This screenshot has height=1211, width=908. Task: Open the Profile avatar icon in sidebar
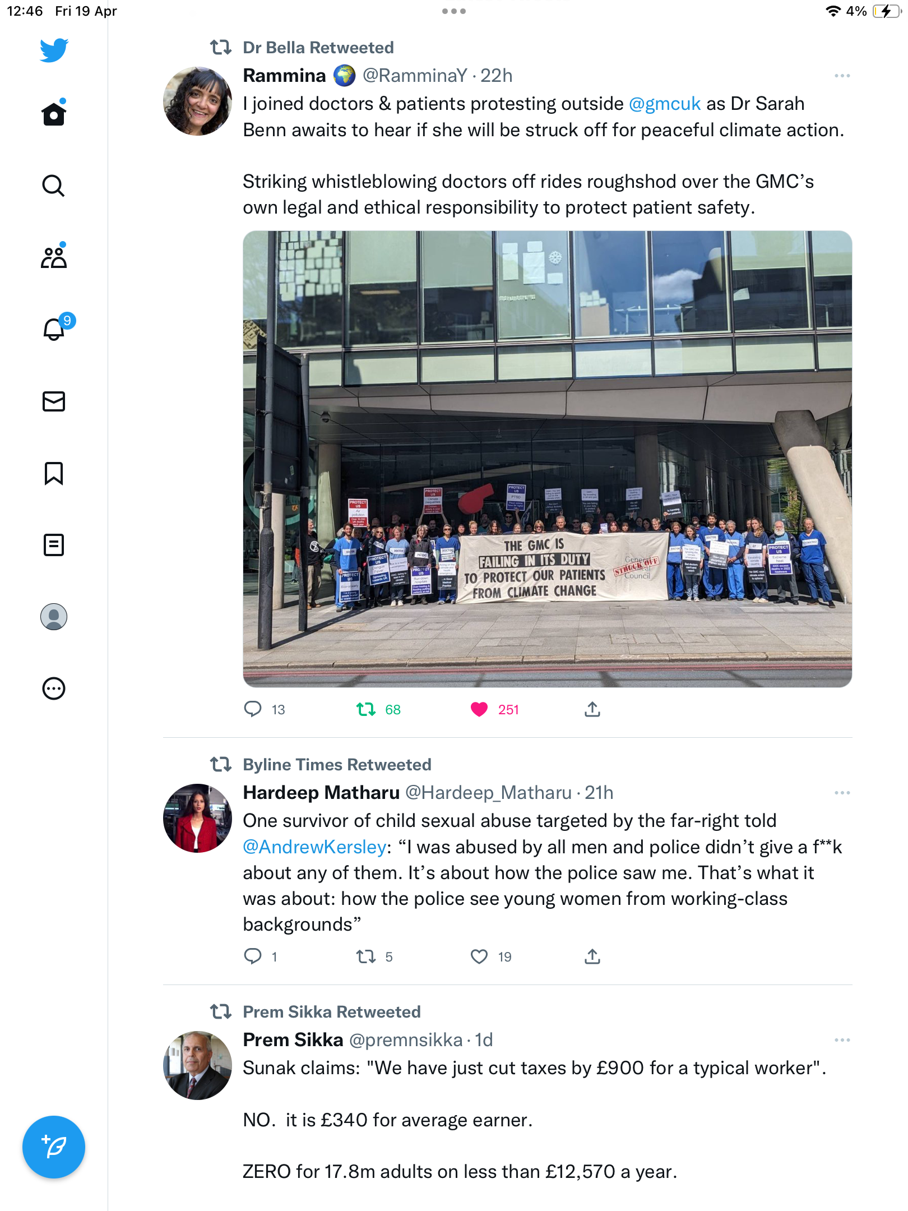click(54, 616)
